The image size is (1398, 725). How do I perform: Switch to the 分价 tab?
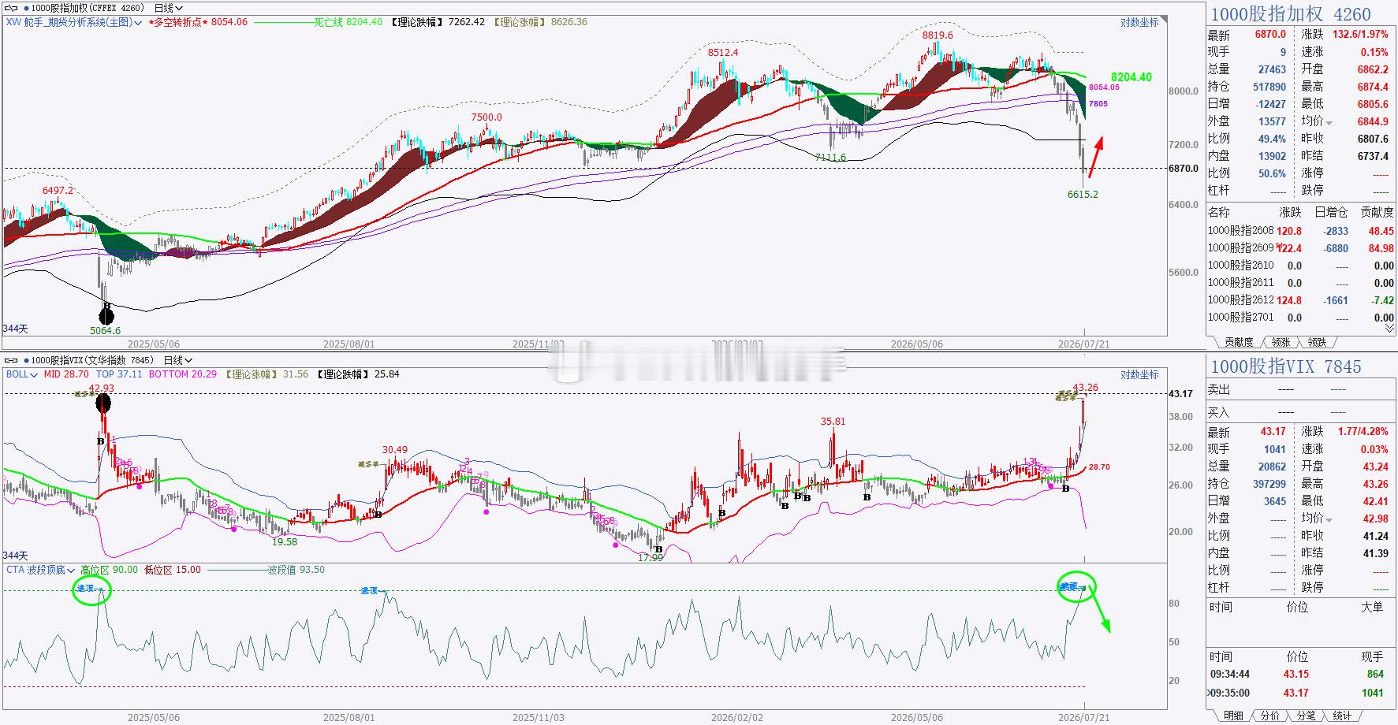coord(1269,716)
